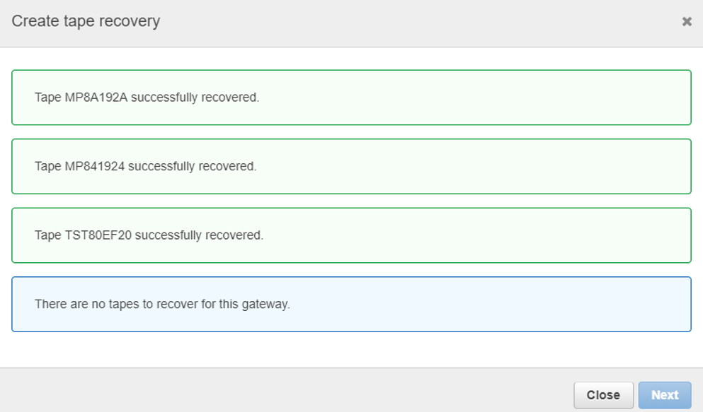Select the Tape TST80EF20 recovered message
Viewport: 703px width, 412px height.
click(351, 235)
